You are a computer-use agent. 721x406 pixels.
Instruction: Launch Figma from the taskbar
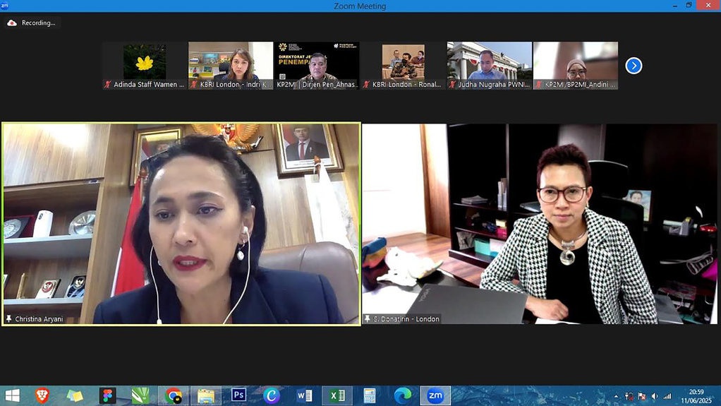[108, 395]
